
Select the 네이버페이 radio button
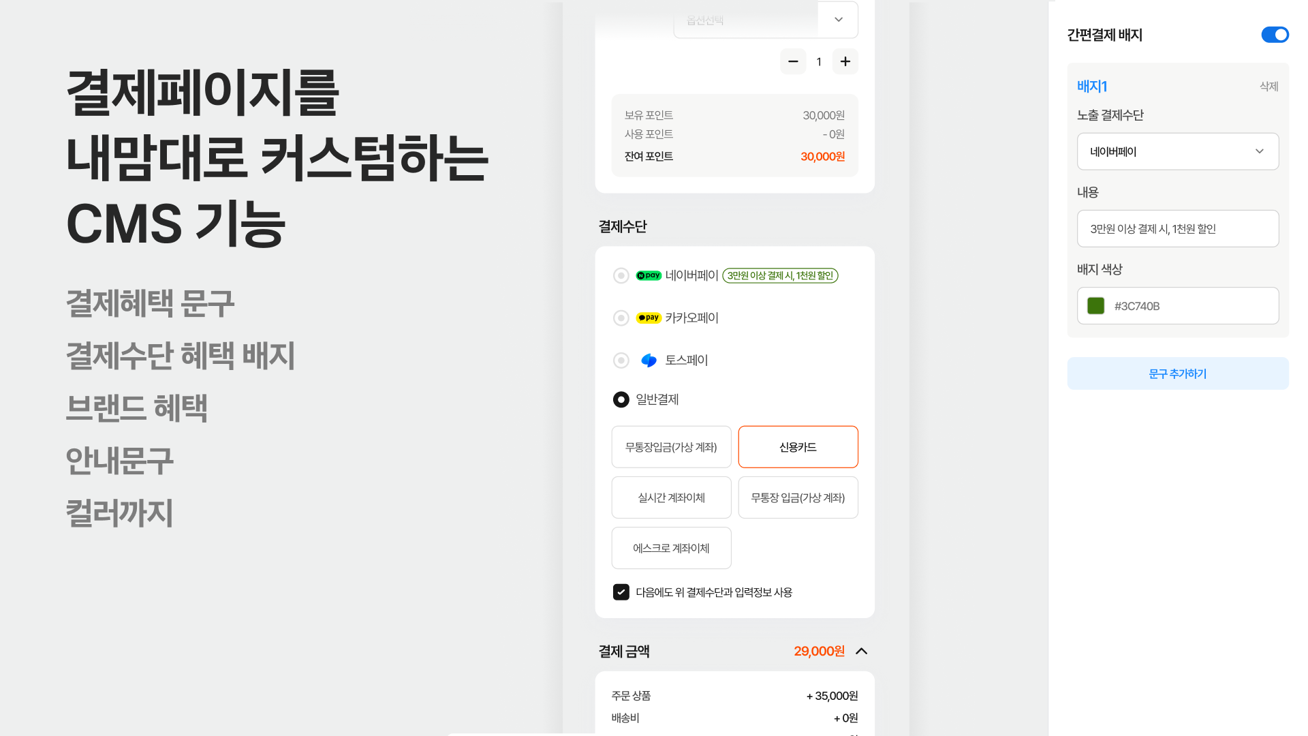click(621, 275)
